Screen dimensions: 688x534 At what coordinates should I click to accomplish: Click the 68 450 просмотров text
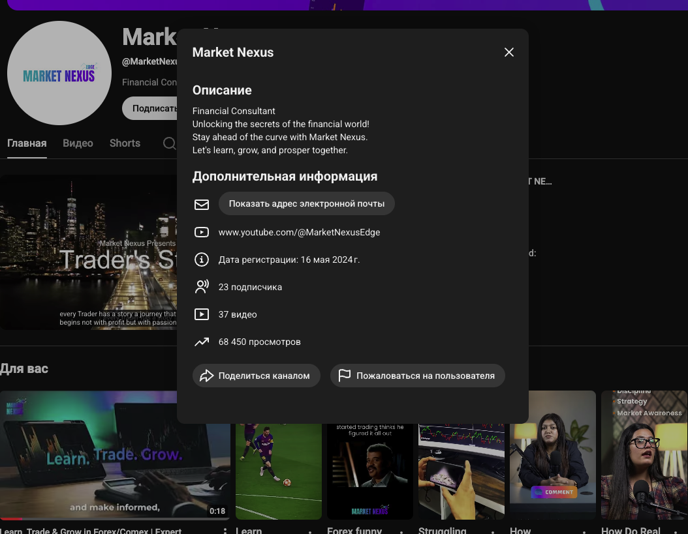(259, 342)
